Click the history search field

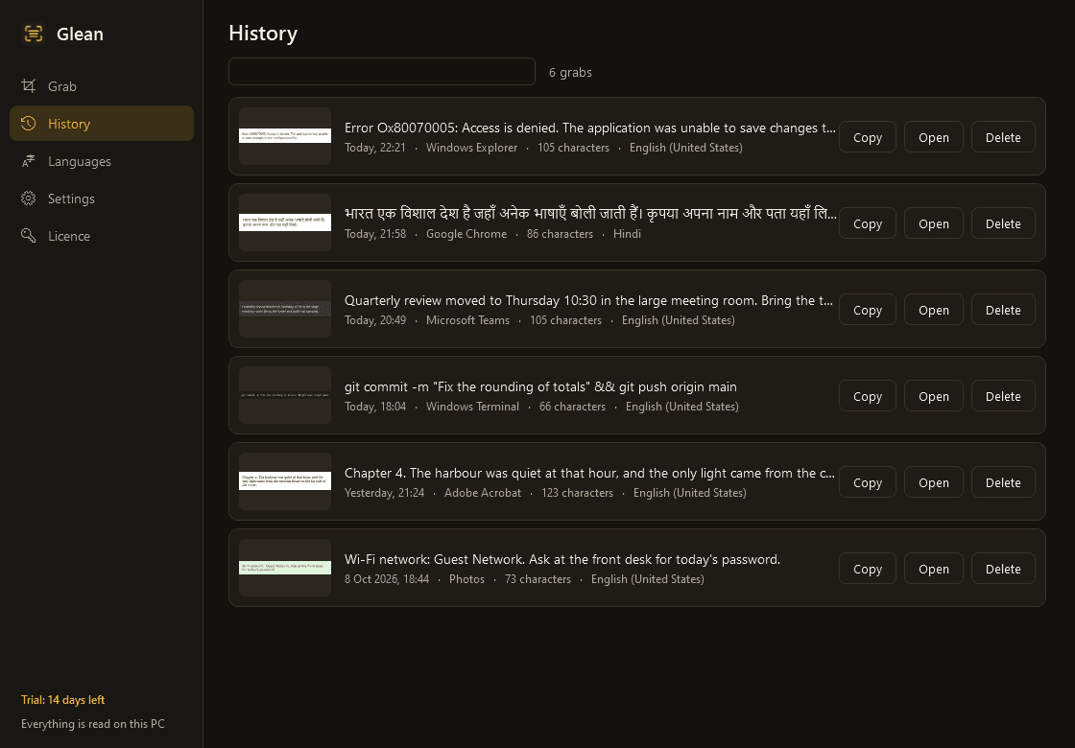[x=382, y=72]
